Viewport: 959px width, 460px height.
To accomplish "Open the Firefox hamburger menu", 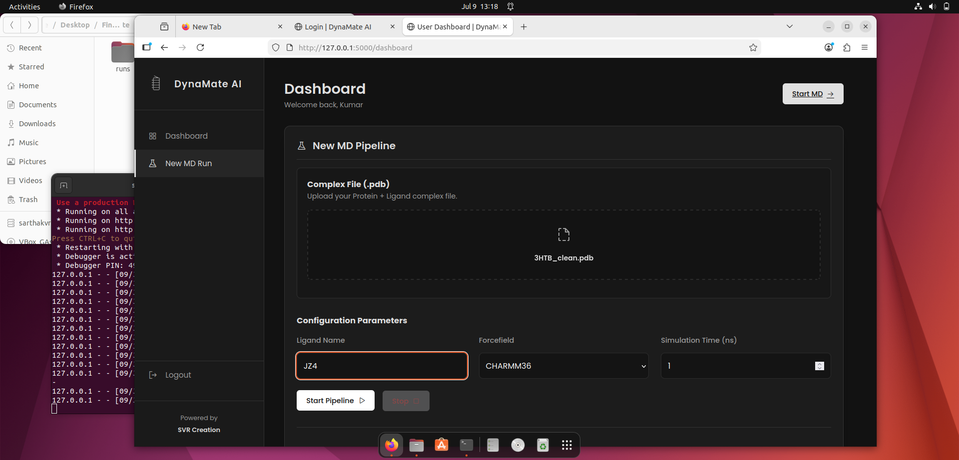I will [x=865, y=47].
